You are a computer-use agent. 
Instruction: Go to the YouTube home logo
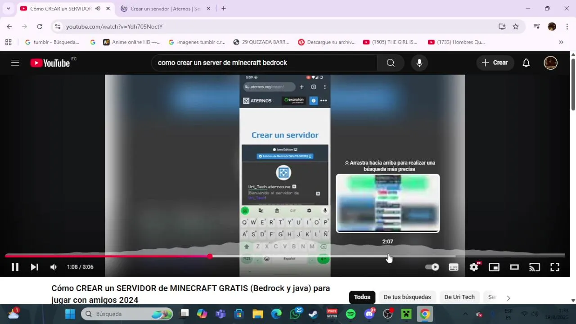pos(50,63)
